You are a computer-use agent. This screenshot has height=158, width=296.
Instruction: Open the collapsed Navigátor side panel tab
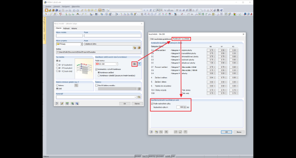tap(44, 30)
